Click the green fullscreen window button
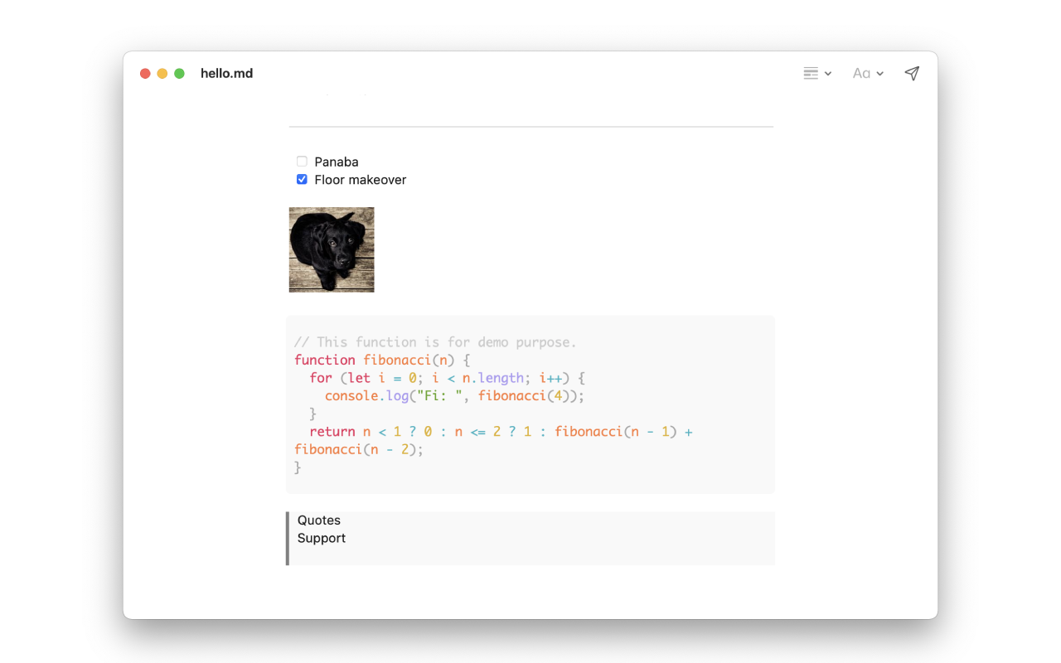The height and width of the screenshot is (663, 1061). (x=179, y=73)
